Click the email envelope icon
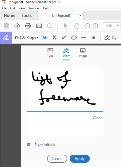This screenshot has height=167, width=121. point(39,26)
